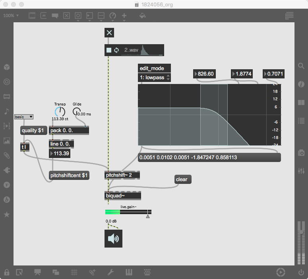The height and width of the screenshot is (279, 308).
Task: Toggle playback square on 2.wav player
Action: (x=109, y=50)
